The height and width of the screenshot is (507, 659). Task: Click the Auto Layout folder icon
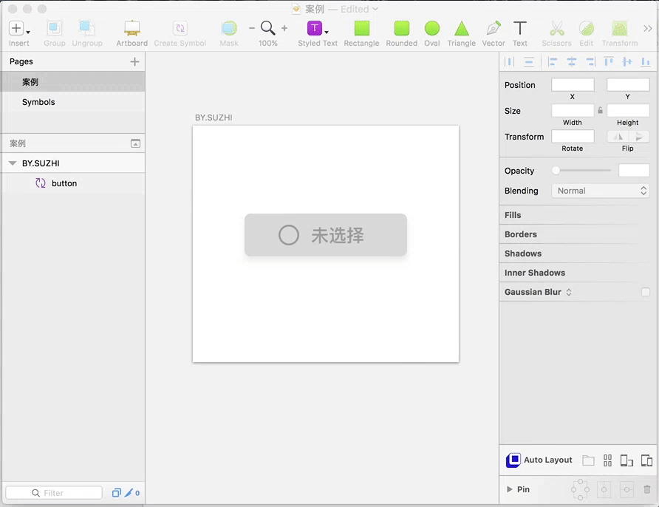588,460
